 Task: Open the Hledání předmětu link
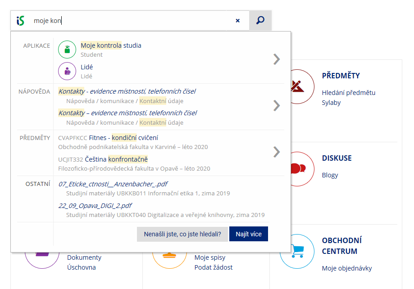click(349, 93)
